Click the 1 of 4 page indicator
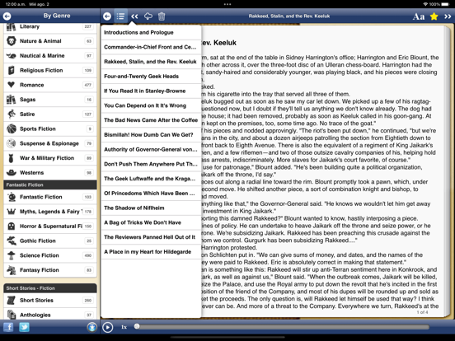 (422, 312)
